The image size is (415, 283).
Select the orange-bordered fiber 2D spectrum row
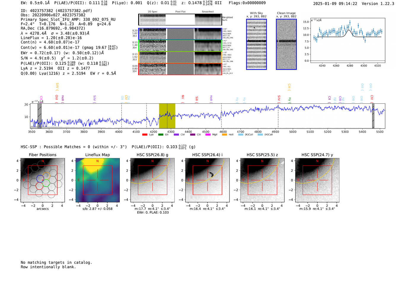pyautogui.click(x=180, y=57)
